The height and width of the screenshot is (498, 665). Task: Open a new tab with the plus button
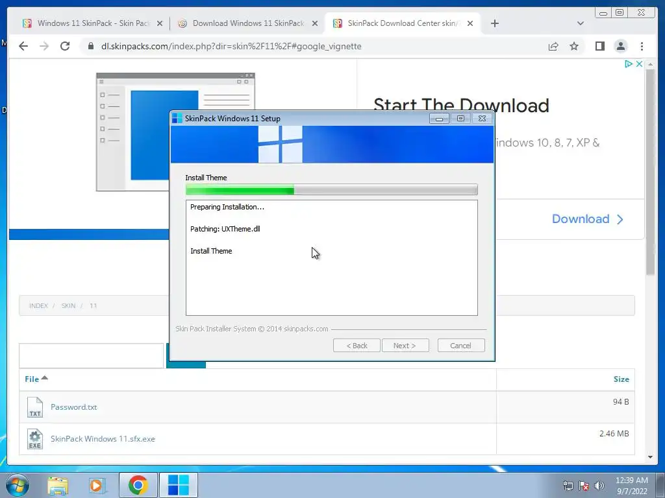494,23
